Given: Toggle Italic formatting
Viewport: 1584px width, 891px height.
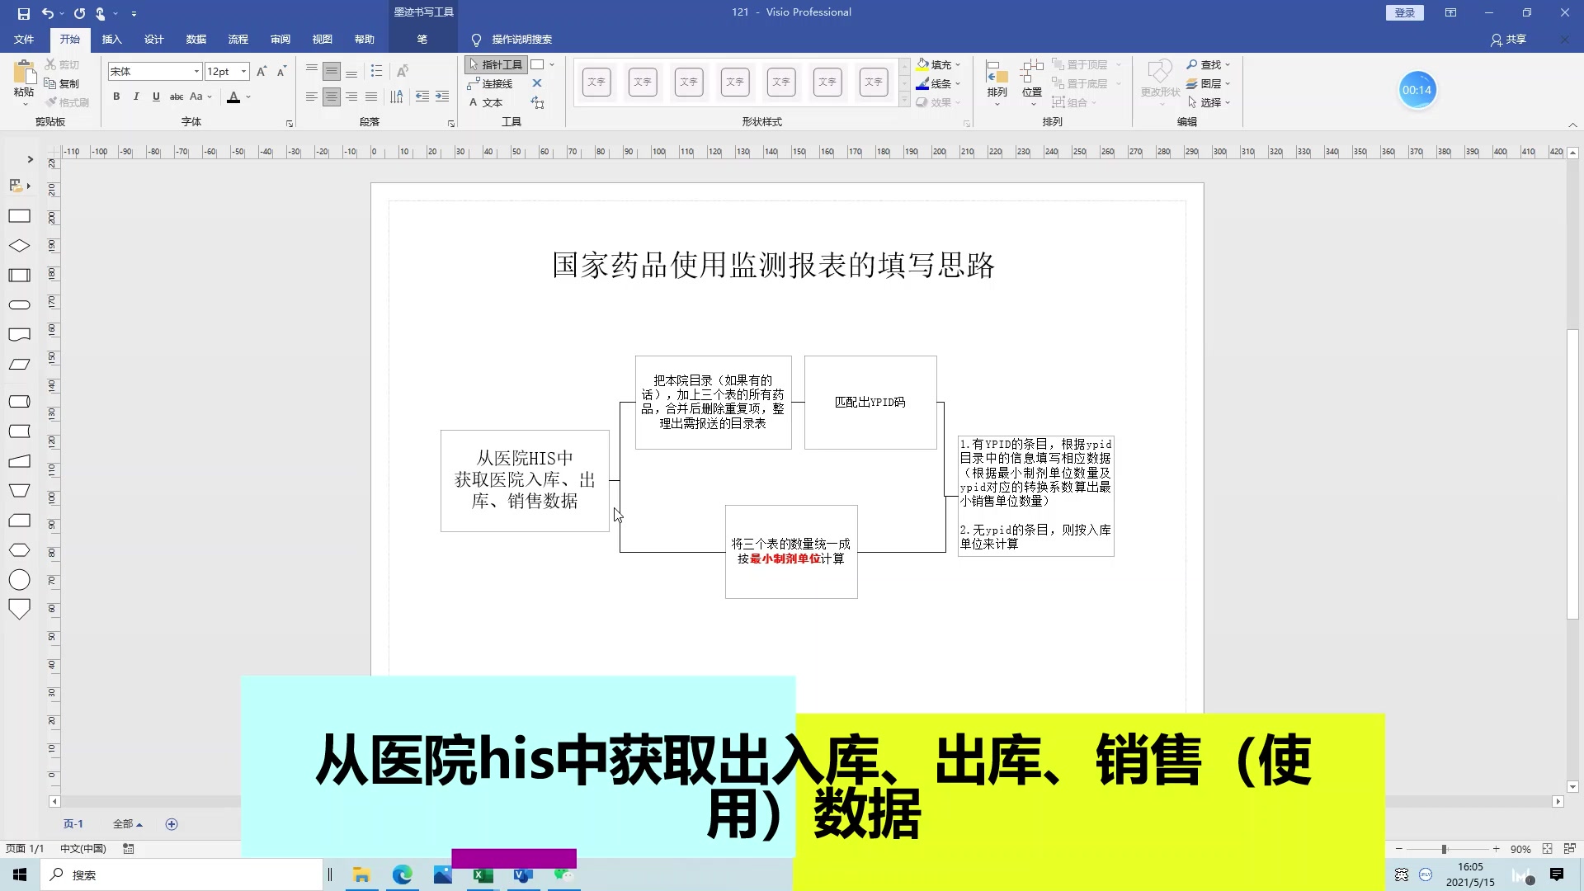Looking at the screenshot, I should click(x=136, y=97).
